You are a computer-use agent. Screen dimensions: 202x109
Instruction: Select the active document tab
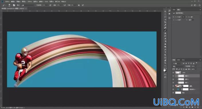(x=14, y=9)
